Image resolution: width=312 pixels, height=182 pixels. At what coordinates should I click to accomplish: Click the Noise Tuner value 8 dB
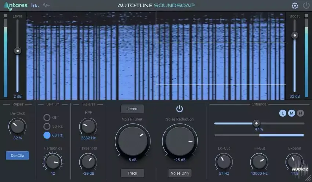point(133,160)
